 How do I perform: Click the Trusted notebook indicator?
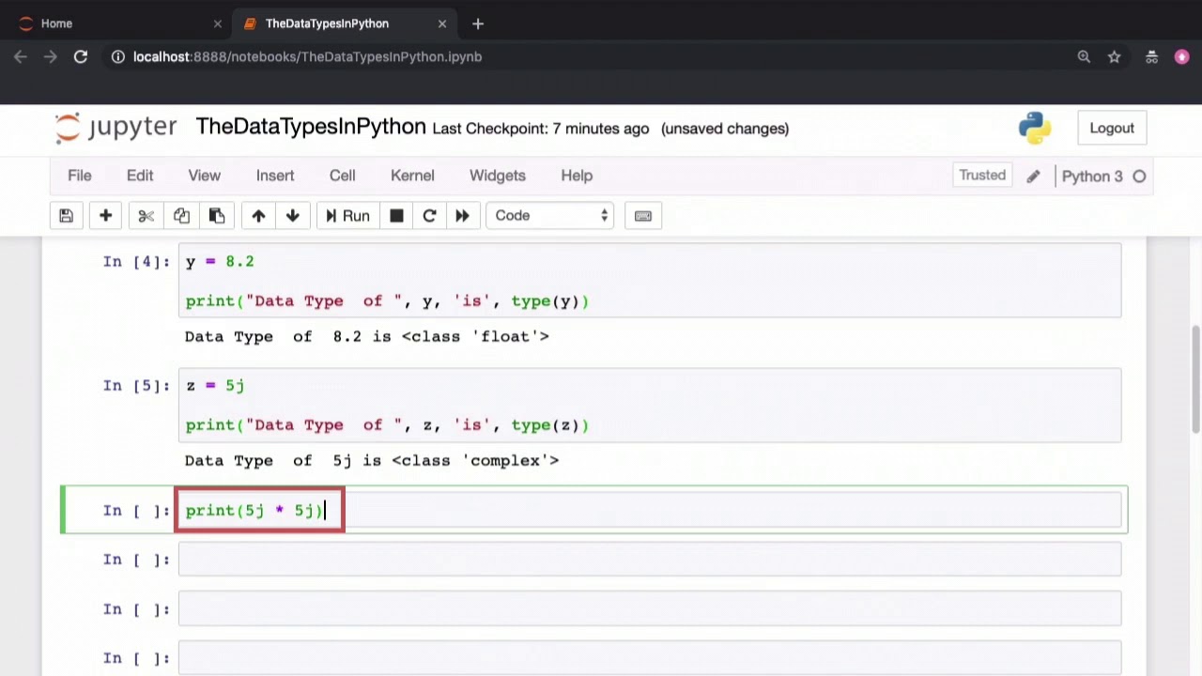(x=982, y=176)
